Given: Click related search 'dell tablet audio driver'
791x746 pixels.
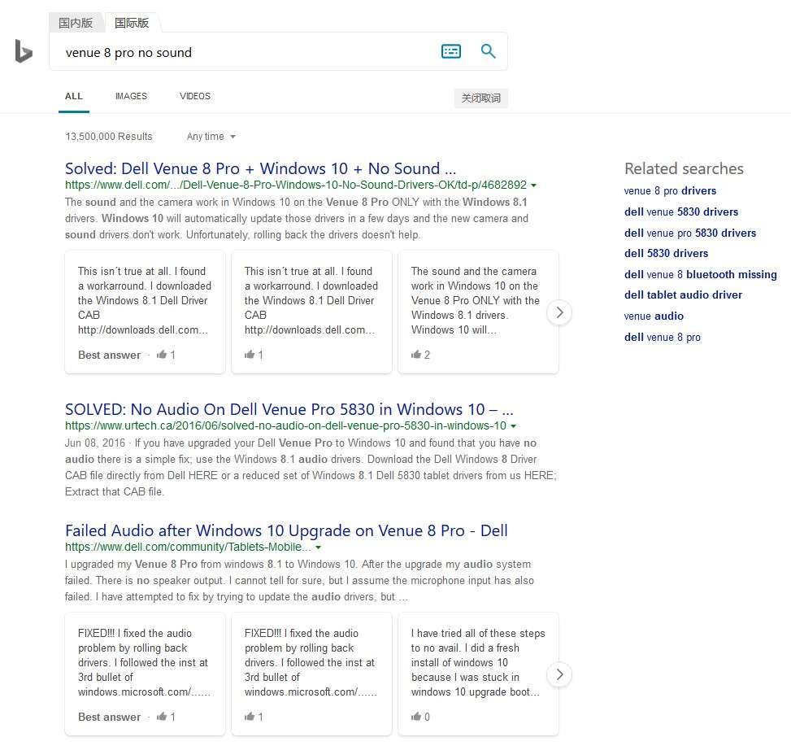Looking at the screenshot, I should tap(683, 294).
